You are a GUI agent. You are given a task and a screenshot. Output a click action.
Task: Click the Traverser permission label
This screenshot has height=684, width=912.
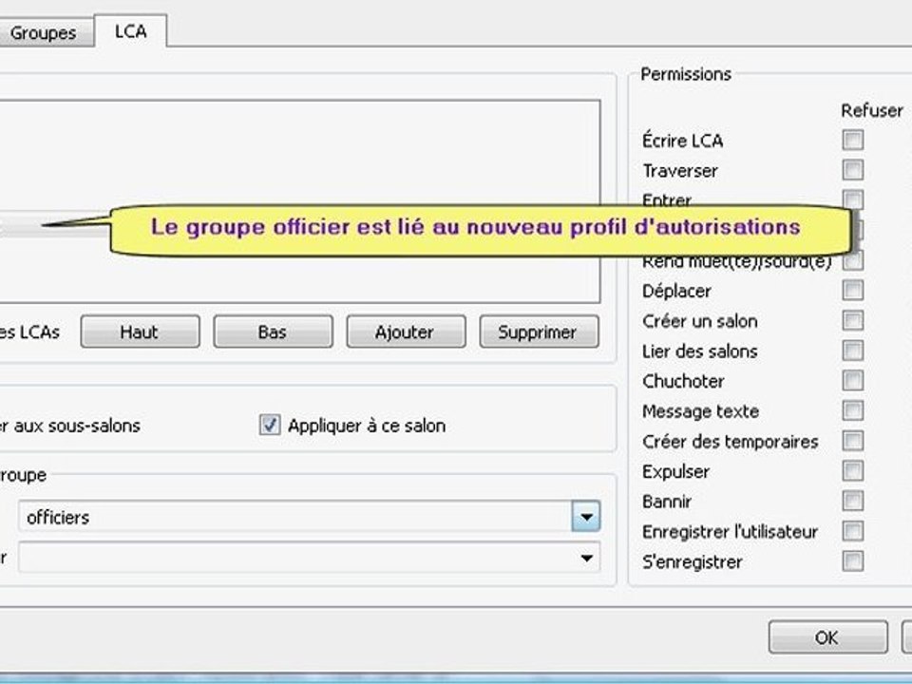point(680,171)
